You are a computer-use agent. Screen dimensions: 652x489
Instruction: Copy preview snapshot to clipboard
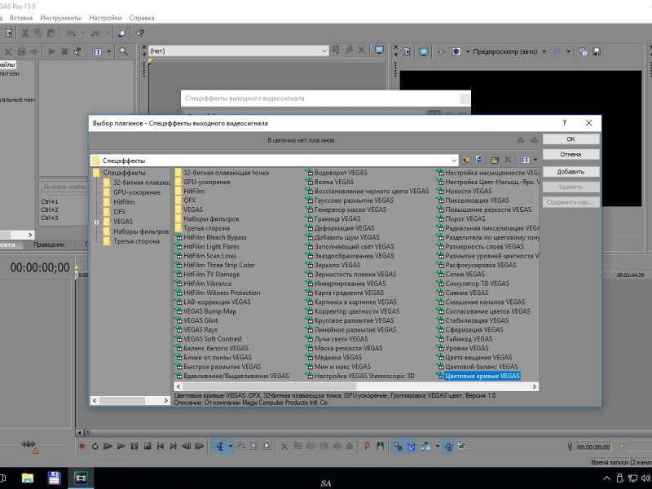[x=583, y=51]
